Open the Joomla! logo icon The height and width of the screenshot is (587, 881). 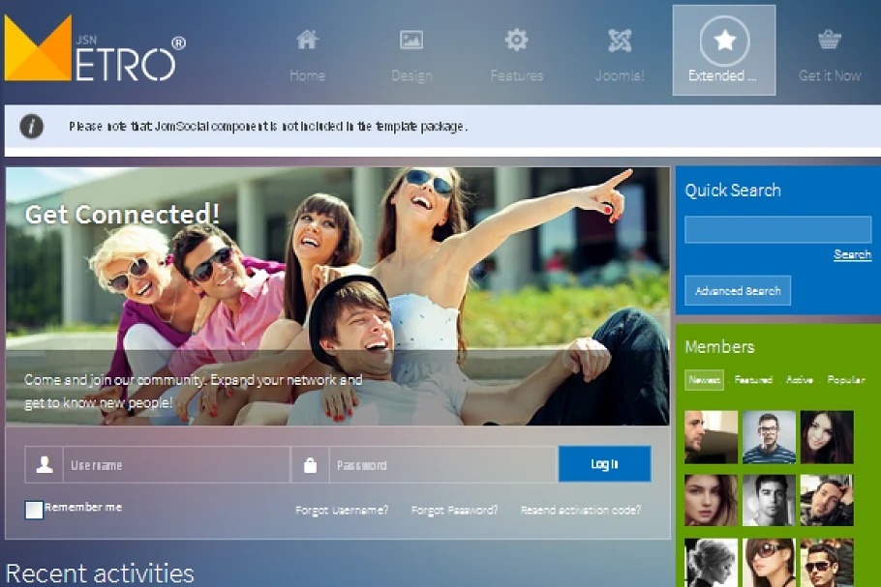coord(620,41)
